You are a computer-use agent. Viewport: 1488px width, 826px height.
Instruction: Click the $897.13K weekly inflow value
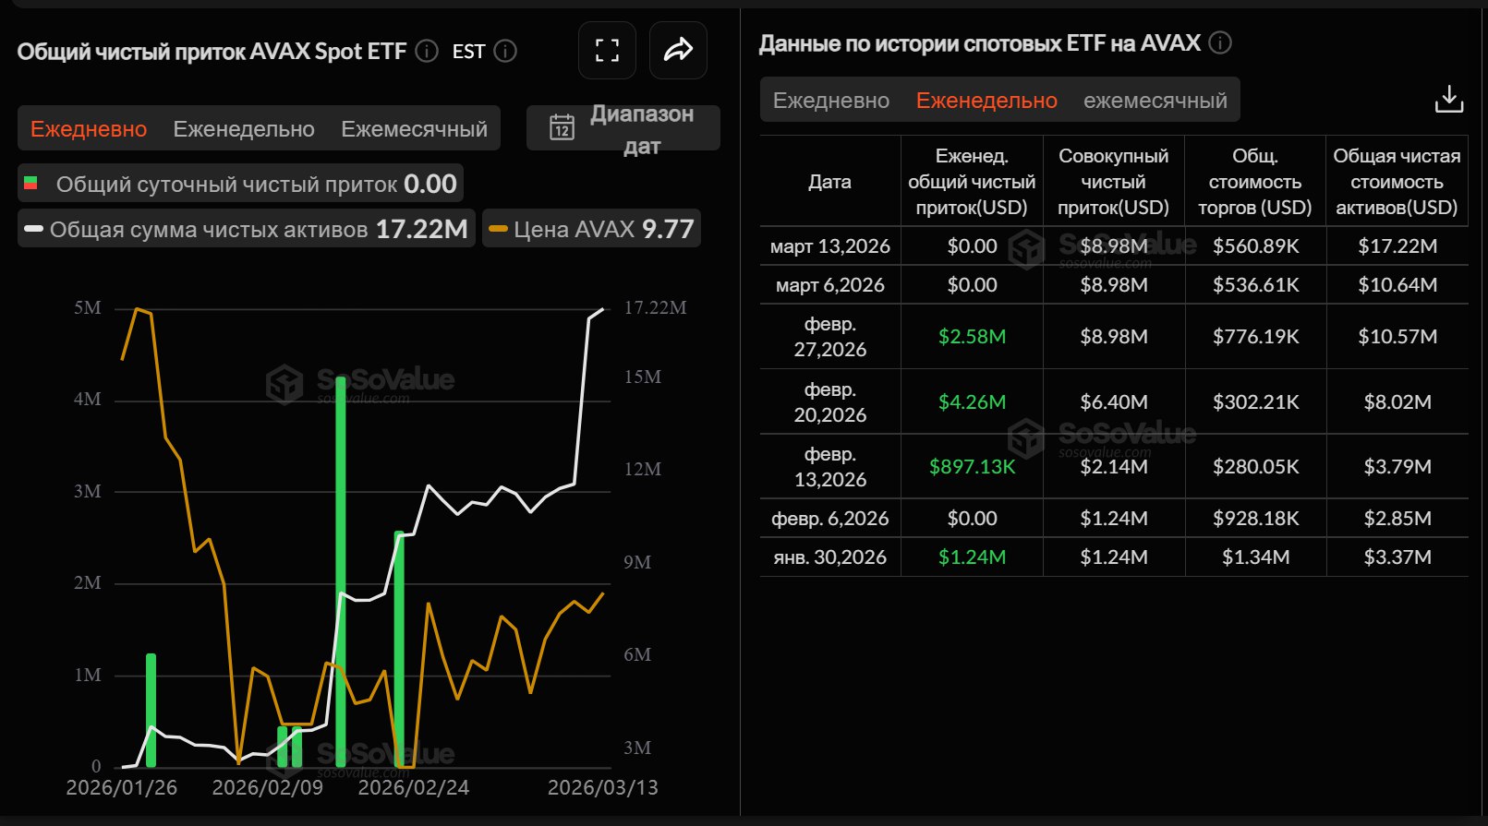click(972, 467)
